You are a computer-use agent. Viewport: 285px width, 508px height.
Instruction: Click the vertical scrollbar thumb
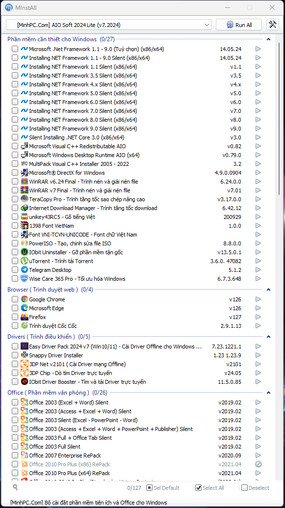(280, 117)
